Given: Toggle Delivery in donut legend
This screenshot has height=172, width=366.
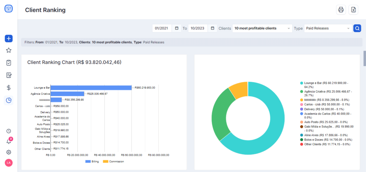Looking at the screenshot, I should coord(322,109).
